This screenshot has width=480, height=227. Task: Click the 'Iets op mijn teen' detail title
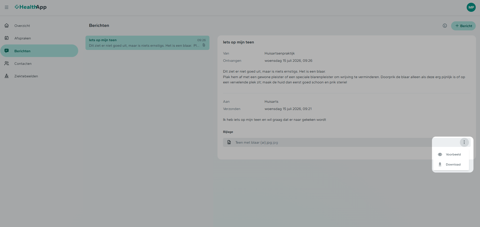pos(238,42)
